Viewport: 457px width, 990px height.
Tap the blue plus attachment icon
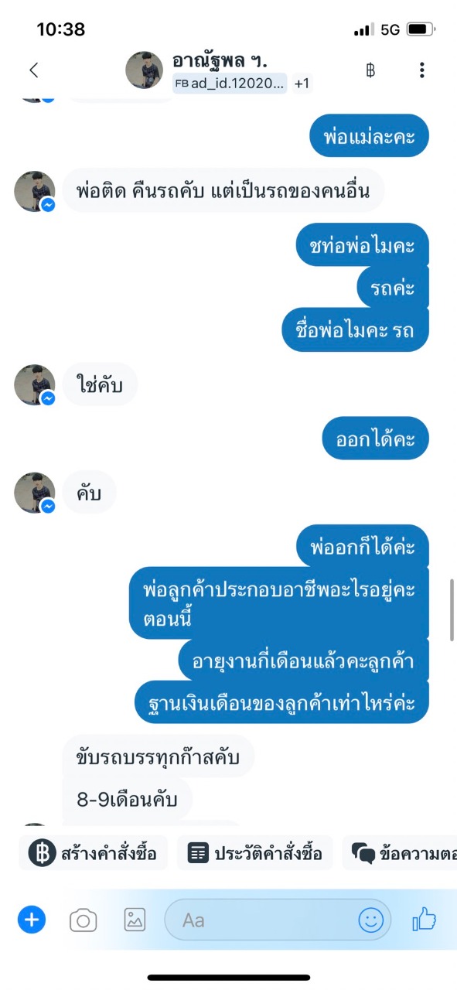click(x=32, y=920)
